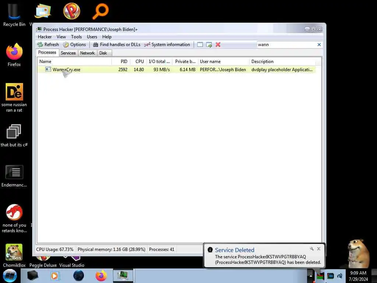The height and width of the screenshot is (283, 377).
Task: Click the Process Hacker taskbar button
Action: click(123, 276)
